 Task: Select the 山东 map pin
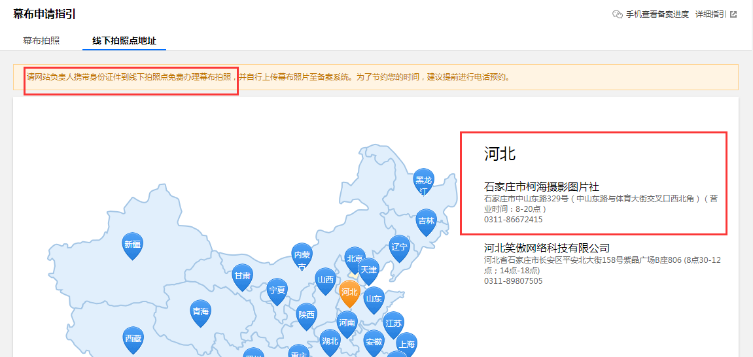(x=374, y=299)
